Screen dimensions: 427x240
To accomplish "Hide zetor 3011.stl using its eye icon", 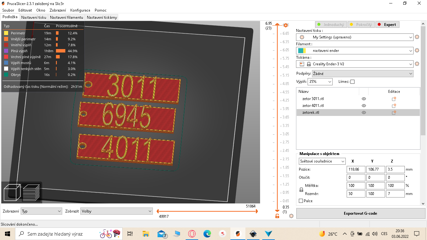I will coord(364,99).
